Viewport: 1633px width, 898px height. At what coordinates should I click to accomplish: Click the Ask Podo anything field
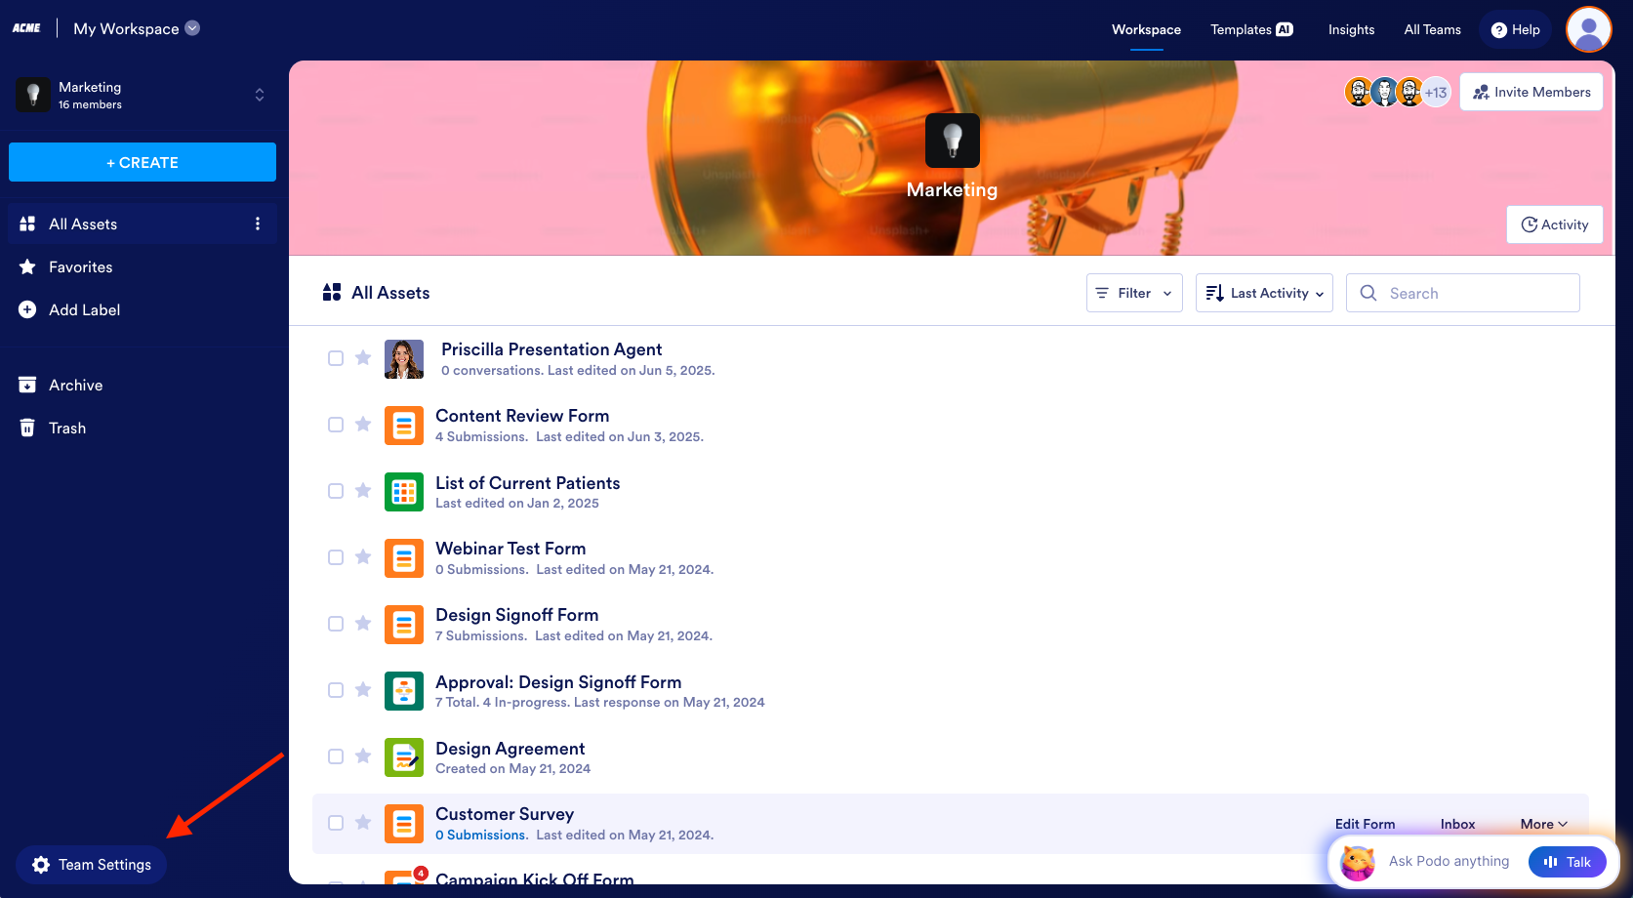pos(1449,861)
